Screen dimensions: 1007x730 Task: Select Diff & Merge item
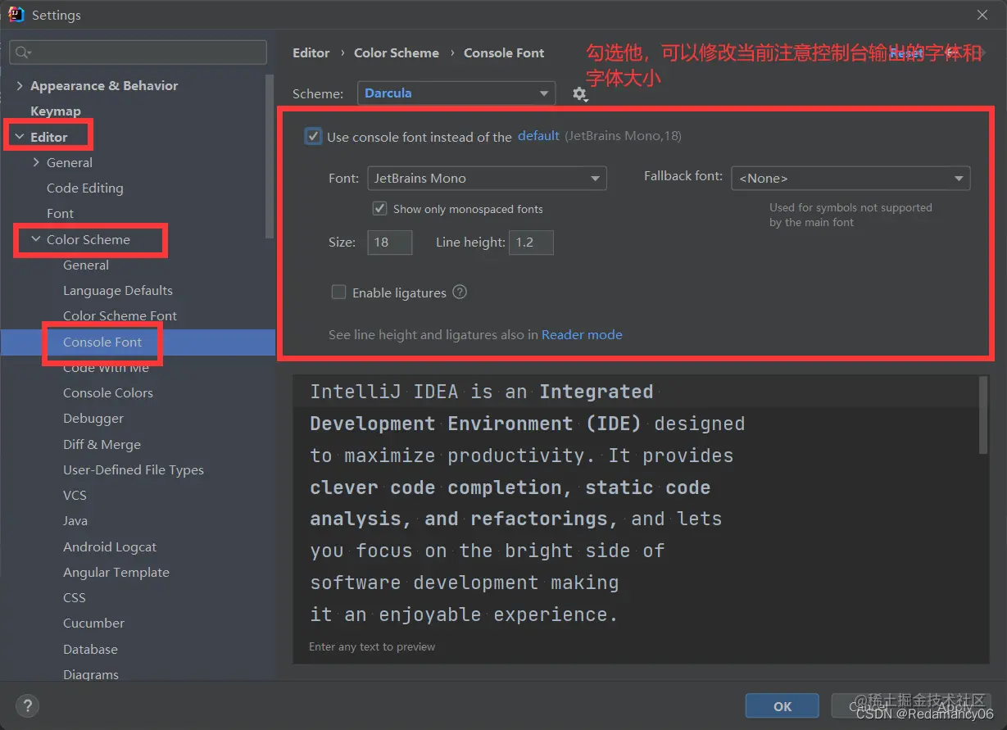coord(102,444)
